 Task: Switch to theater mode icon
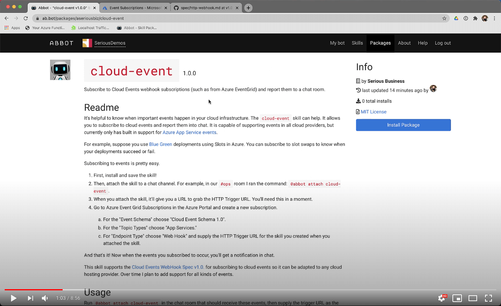473,298
